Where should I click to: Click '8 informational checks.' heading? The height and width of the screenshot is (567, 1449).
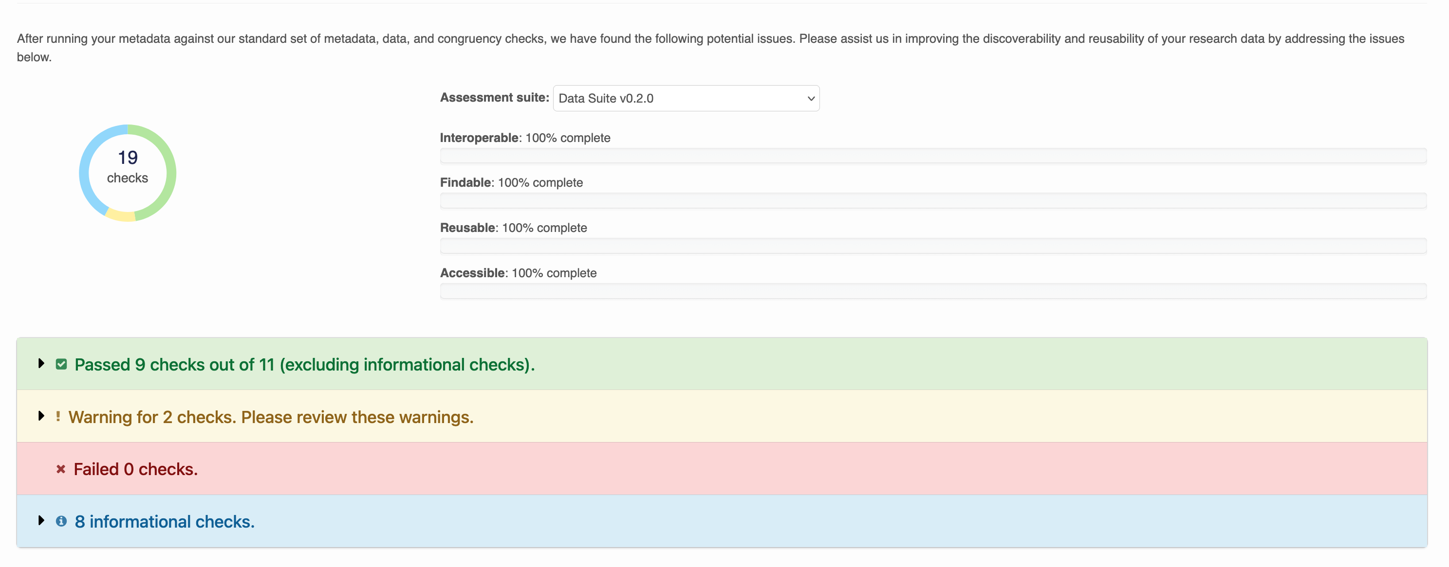point(164,521)
